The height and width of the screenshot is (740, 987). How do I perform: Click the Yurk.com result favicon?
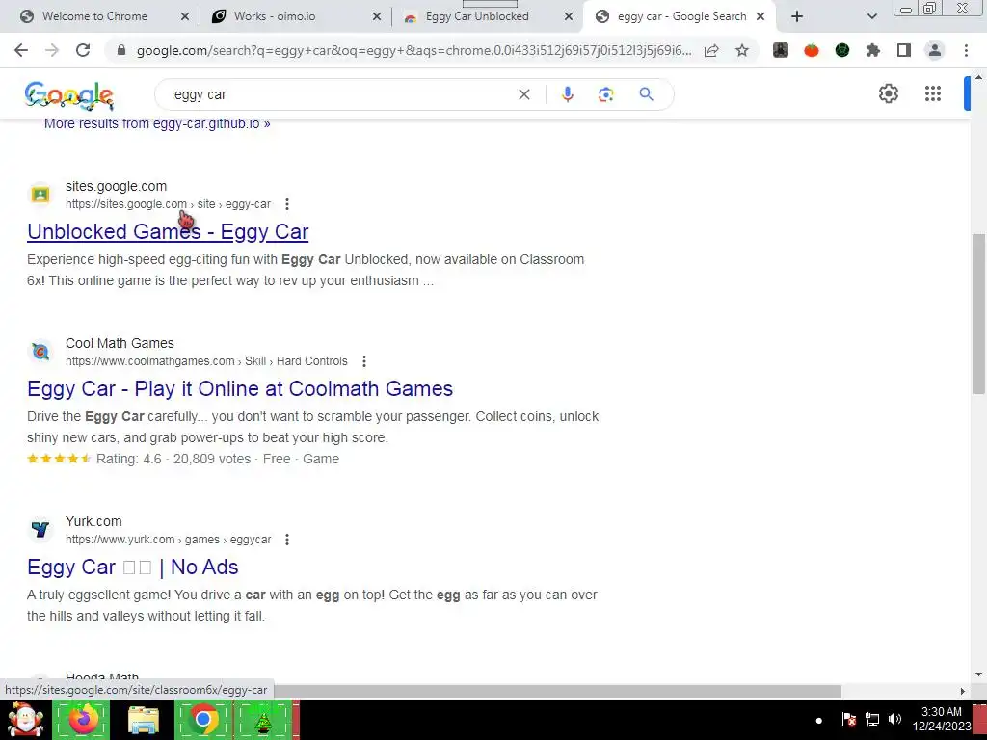click(40, 530)
